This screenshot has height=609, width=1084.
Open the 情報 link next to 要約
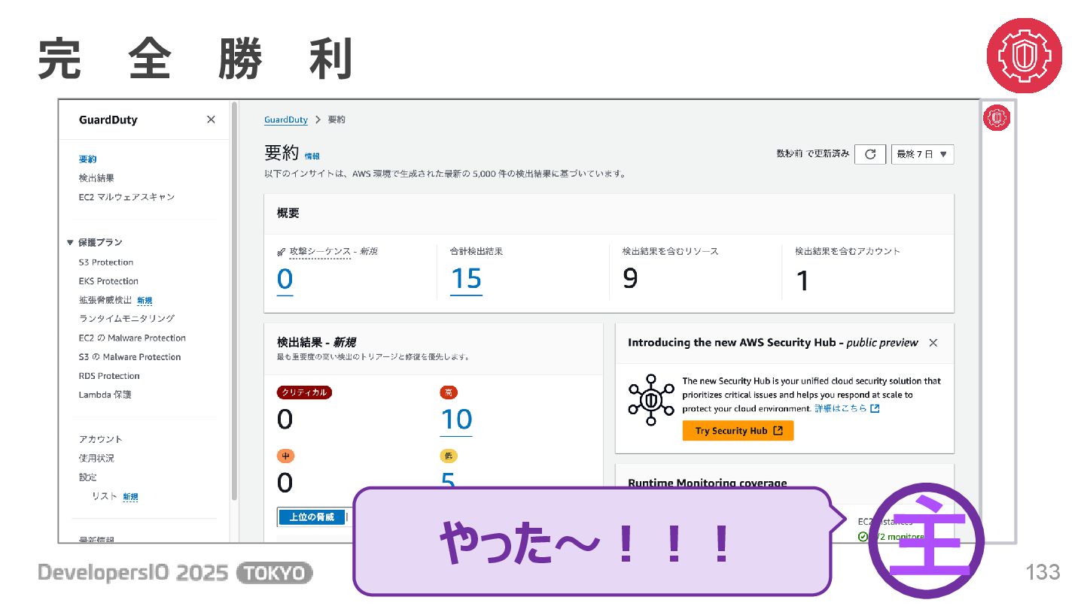point(312,156)
